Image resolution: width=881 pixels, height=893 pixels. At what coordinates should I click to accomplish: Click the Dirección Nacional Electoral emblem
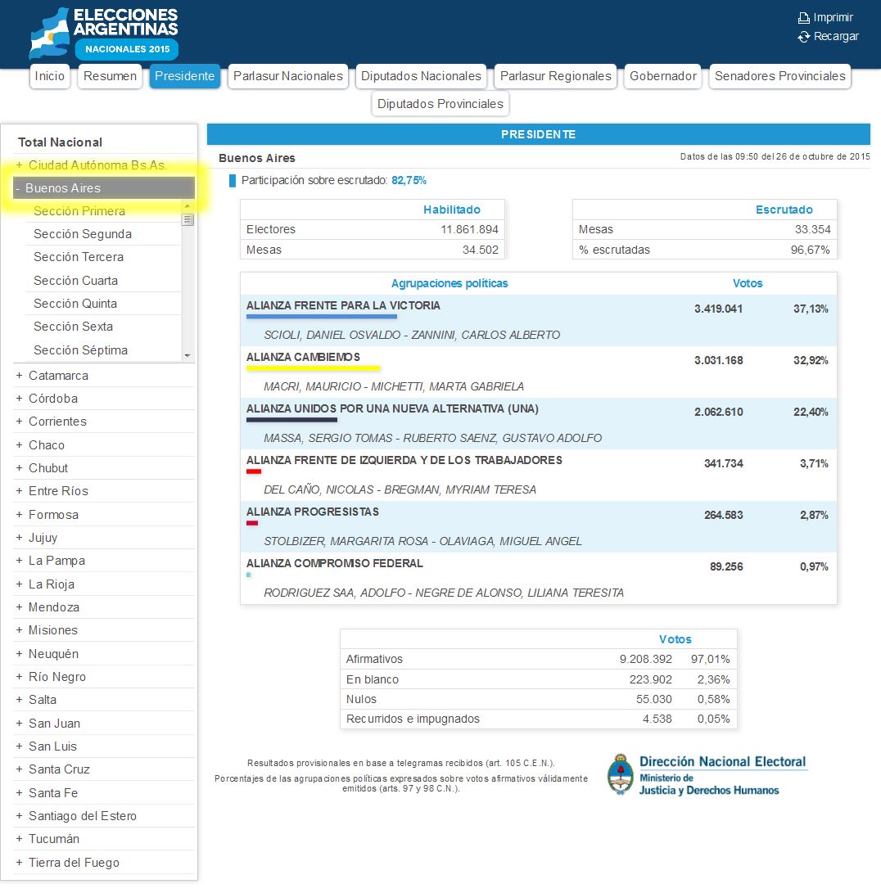click(621, 774)
